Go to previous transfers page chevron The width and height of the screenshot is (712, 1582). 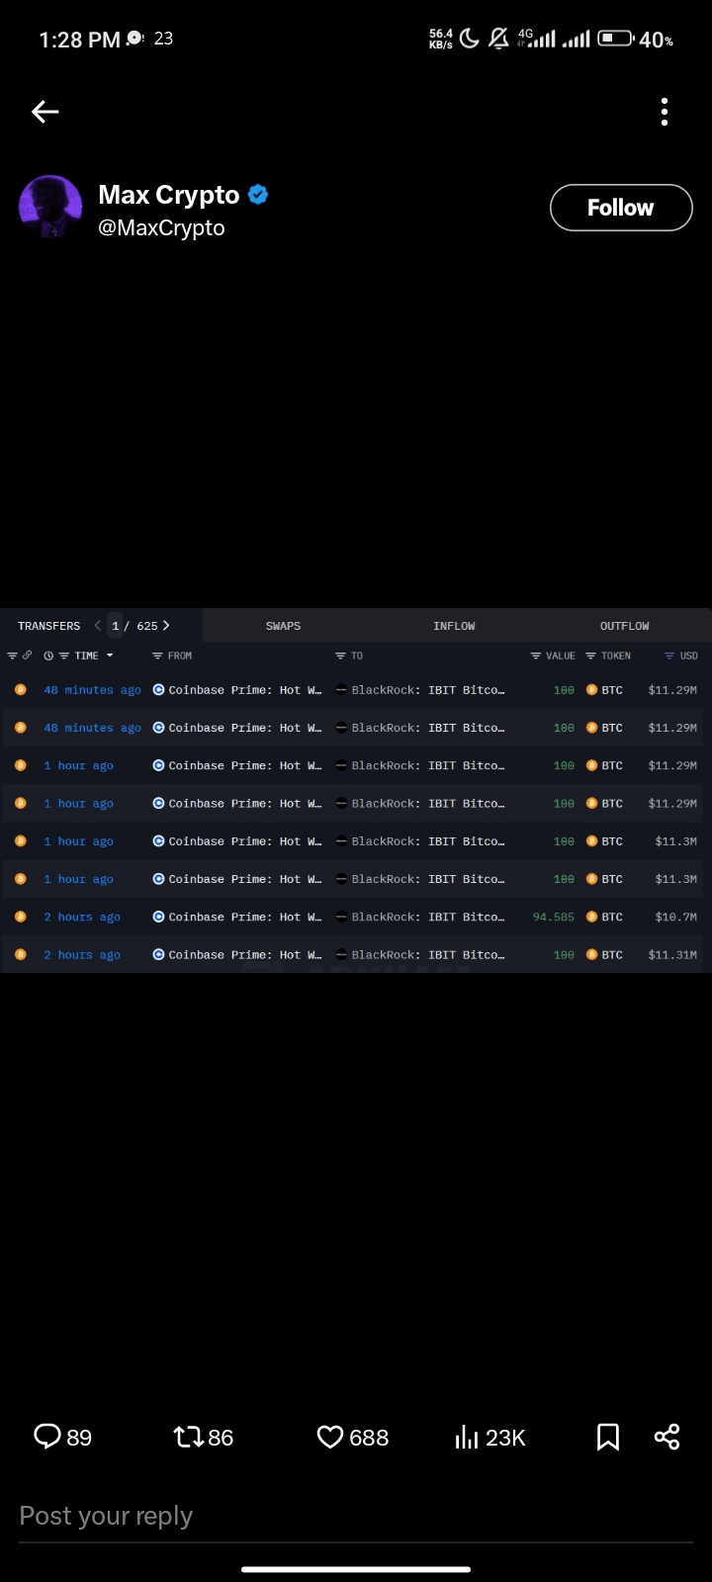97,626
